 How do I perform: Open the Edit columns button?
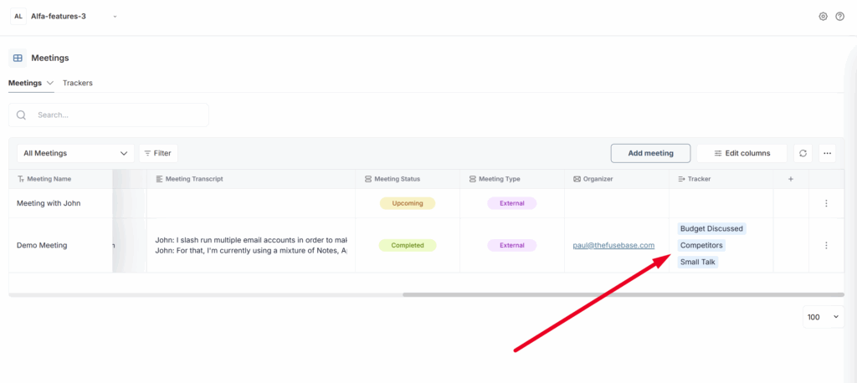(x=742, y=153)
